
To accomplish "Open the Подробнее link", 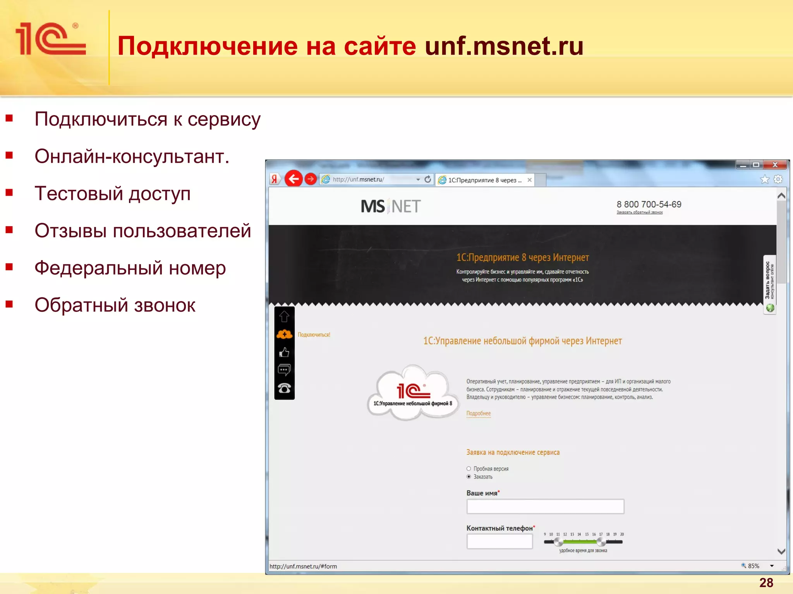I will 479,413.
